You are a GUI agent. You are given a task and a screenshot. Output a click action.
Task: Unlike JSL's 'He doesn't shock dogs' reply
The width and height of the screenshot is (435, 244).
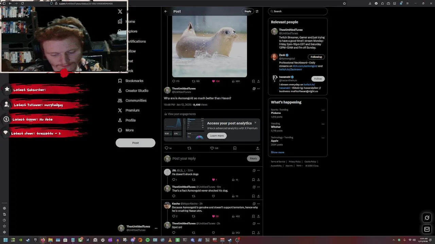click(x=214, y=180)
